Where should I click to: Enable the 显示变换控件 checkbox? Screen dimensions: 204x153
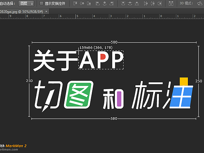pos(42,4)
